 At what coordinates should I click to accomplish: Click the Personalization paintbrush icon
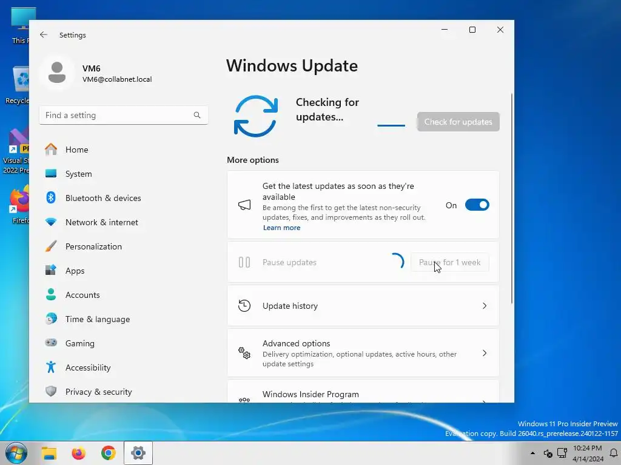click(x=51, y=246)
